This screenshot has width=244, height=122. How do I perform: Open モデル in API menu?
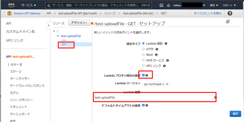click(14, 93)
